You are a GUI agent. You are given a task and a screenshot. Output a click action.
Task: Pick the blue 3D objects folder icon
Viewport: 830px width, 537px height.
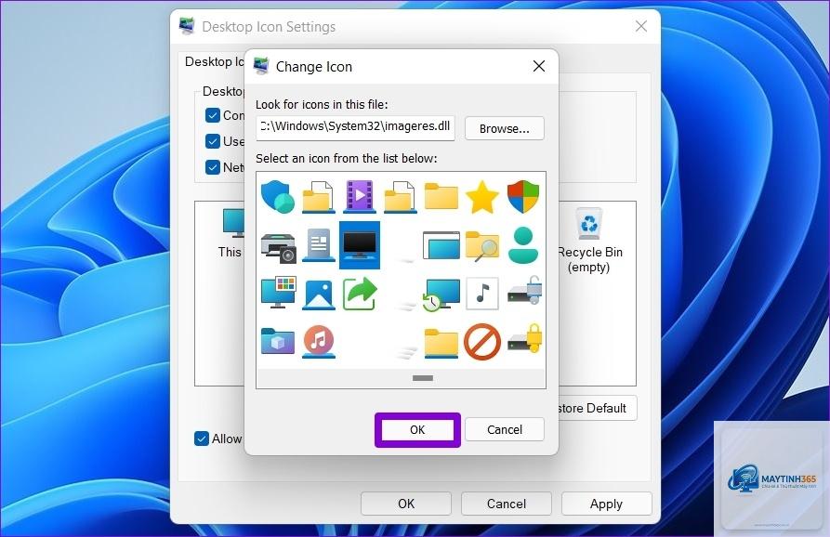point(278,341)
